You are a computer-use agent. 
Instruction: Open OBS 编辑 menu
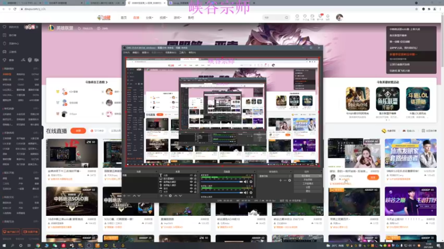pos(135,53)
